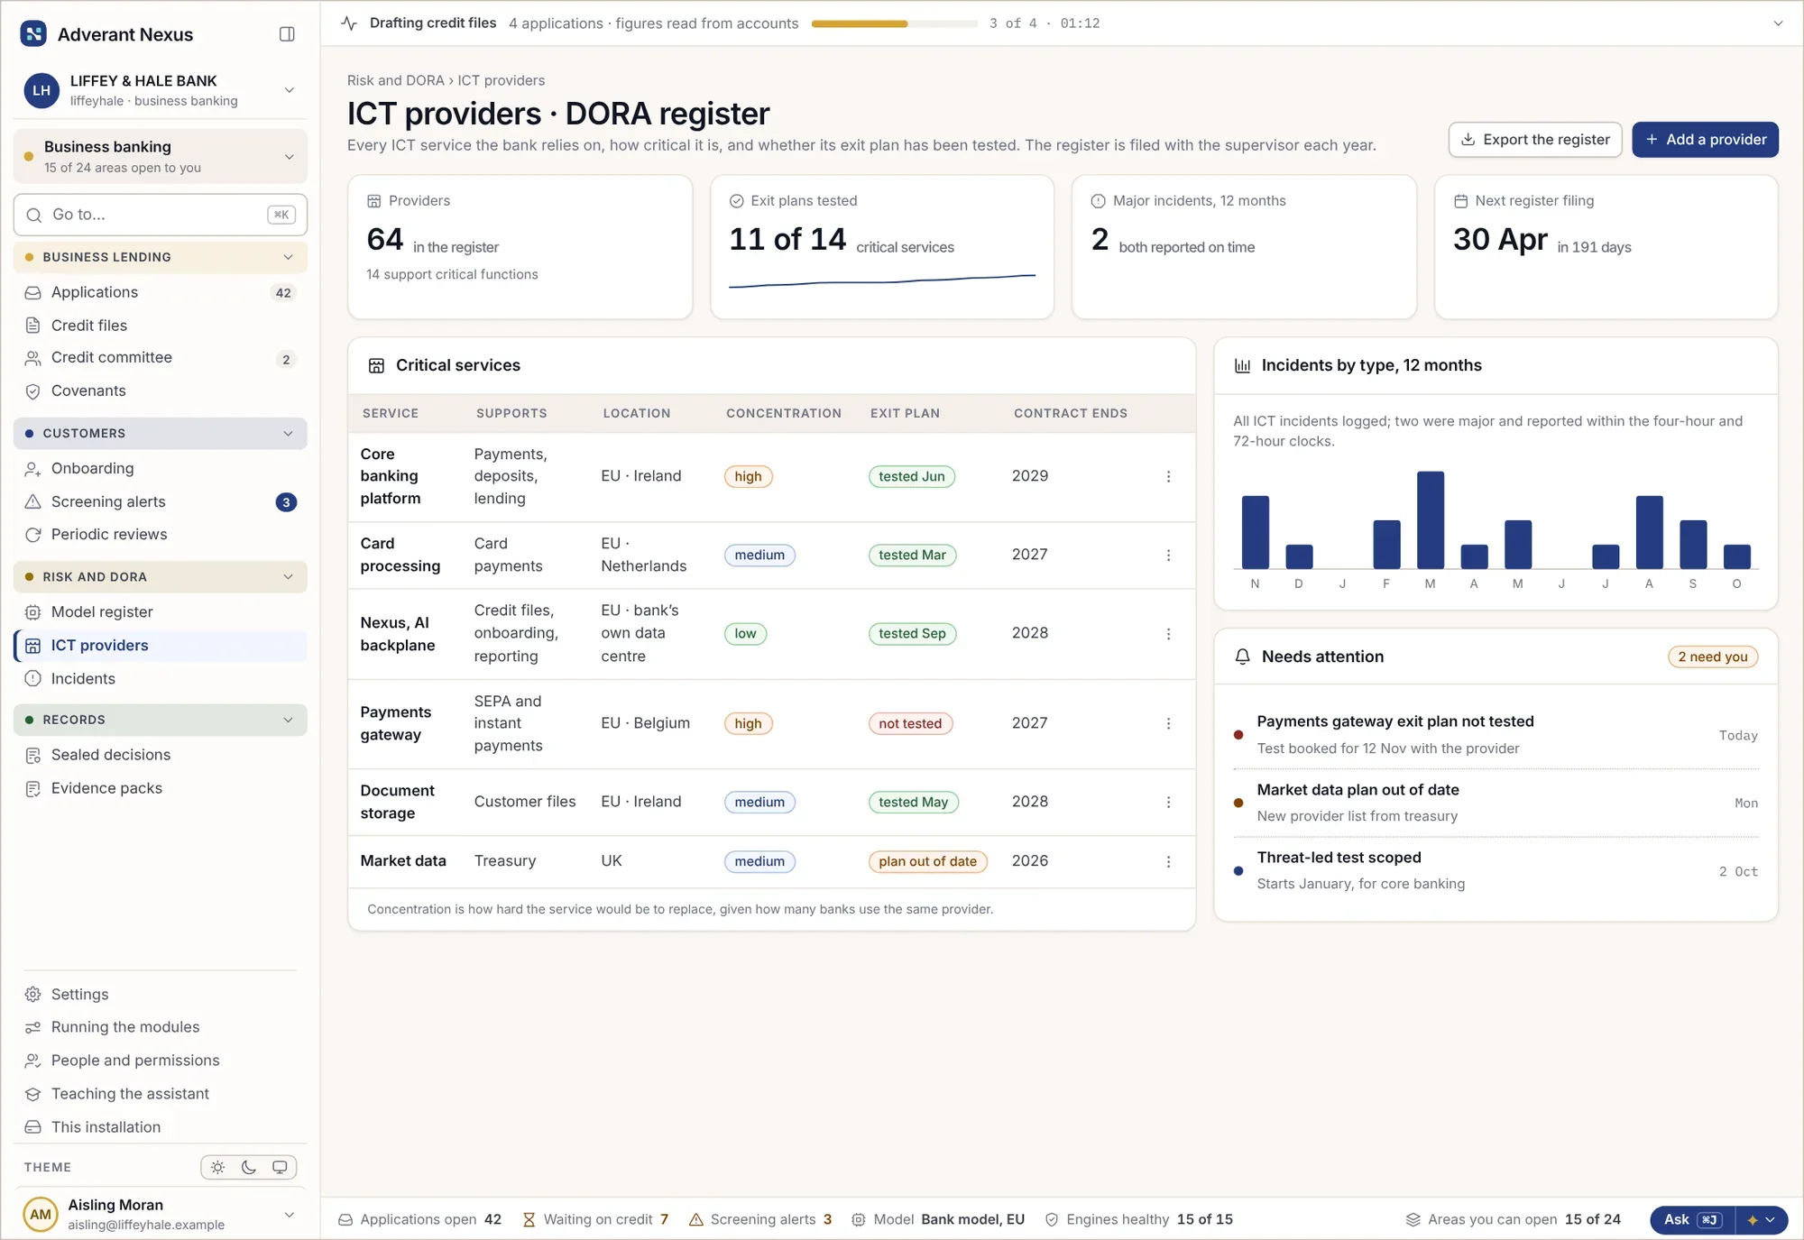The image size is (1804, 1240).
Task: Open Aisling Moran user menu chevron
Action: 289,1215
